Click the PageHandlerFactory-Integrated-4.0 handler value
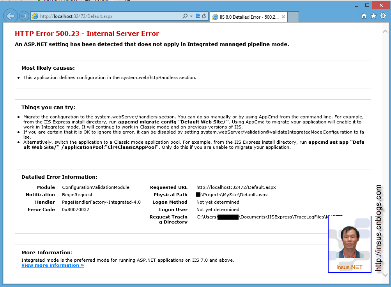Screen dimensions: 391x287 tap(101, 202)
